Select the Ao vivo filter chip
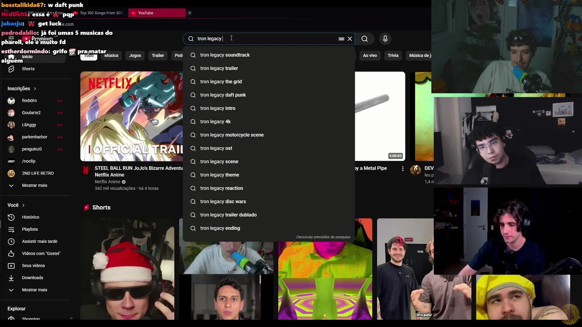The image size is (582, 327). [x=370, y=55]
